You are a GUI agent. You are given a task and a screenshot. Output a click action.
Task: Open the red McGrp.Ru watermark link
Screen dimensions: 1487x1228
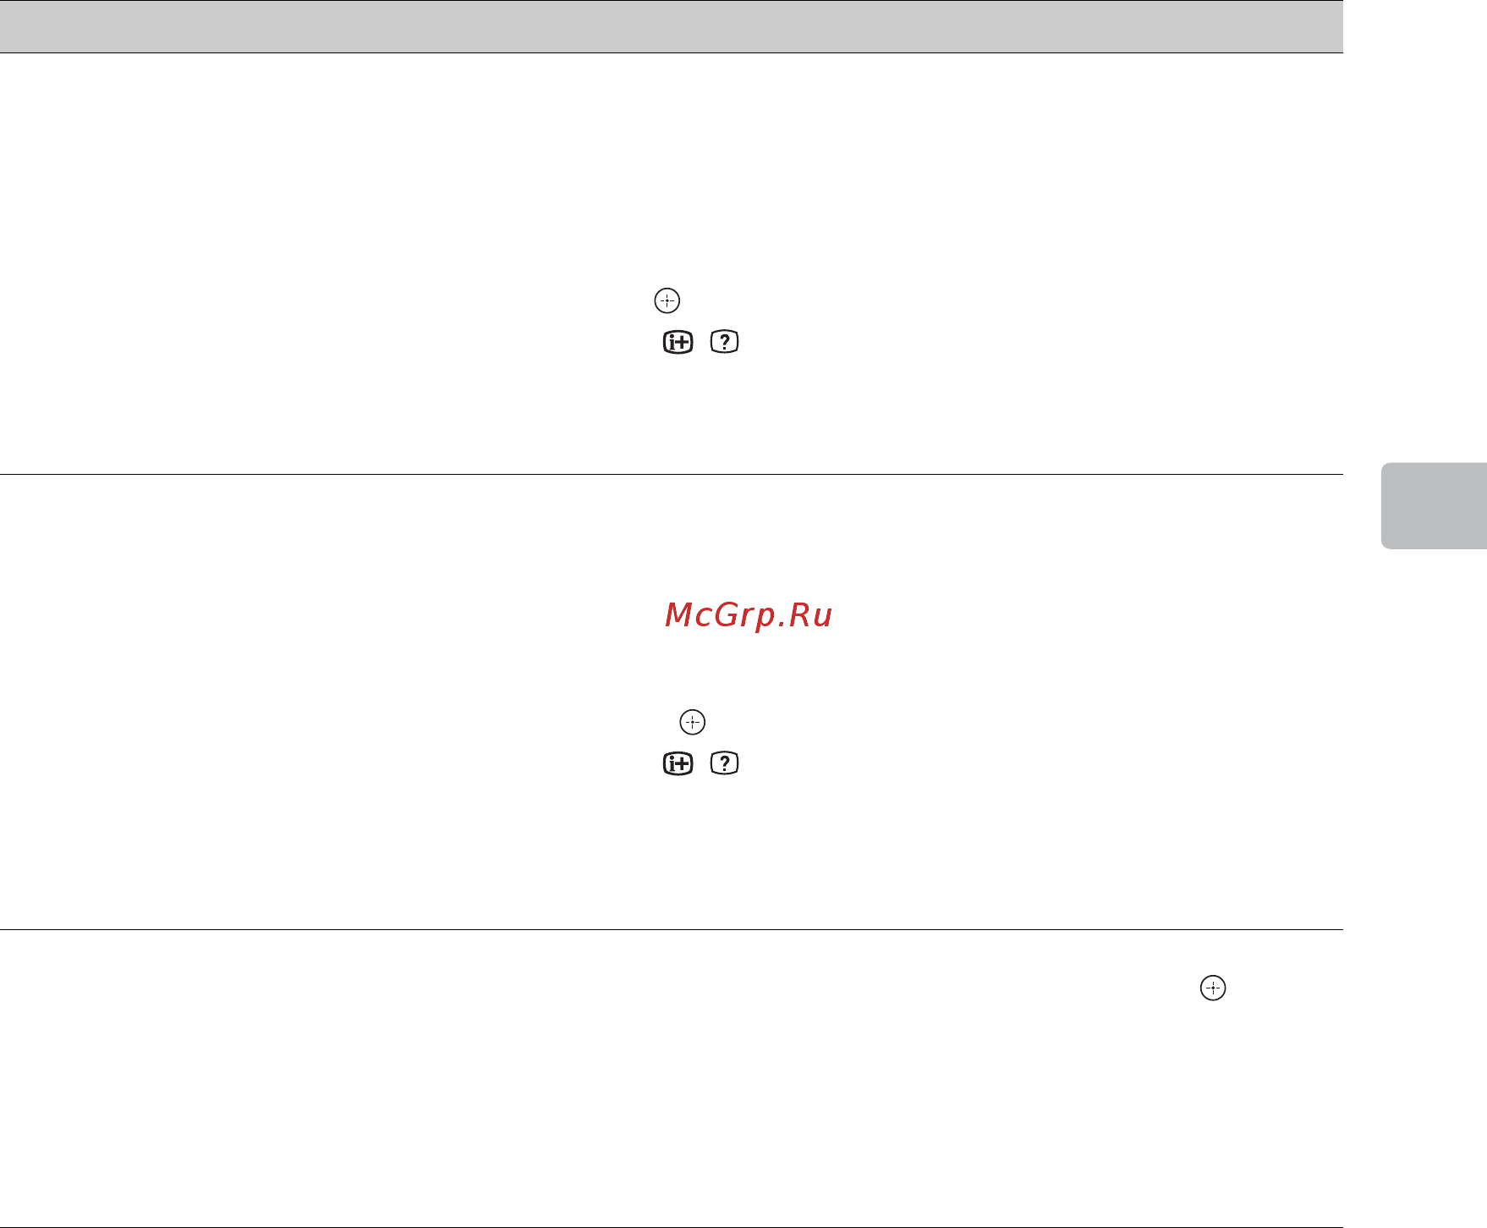(x=749, y=615)
